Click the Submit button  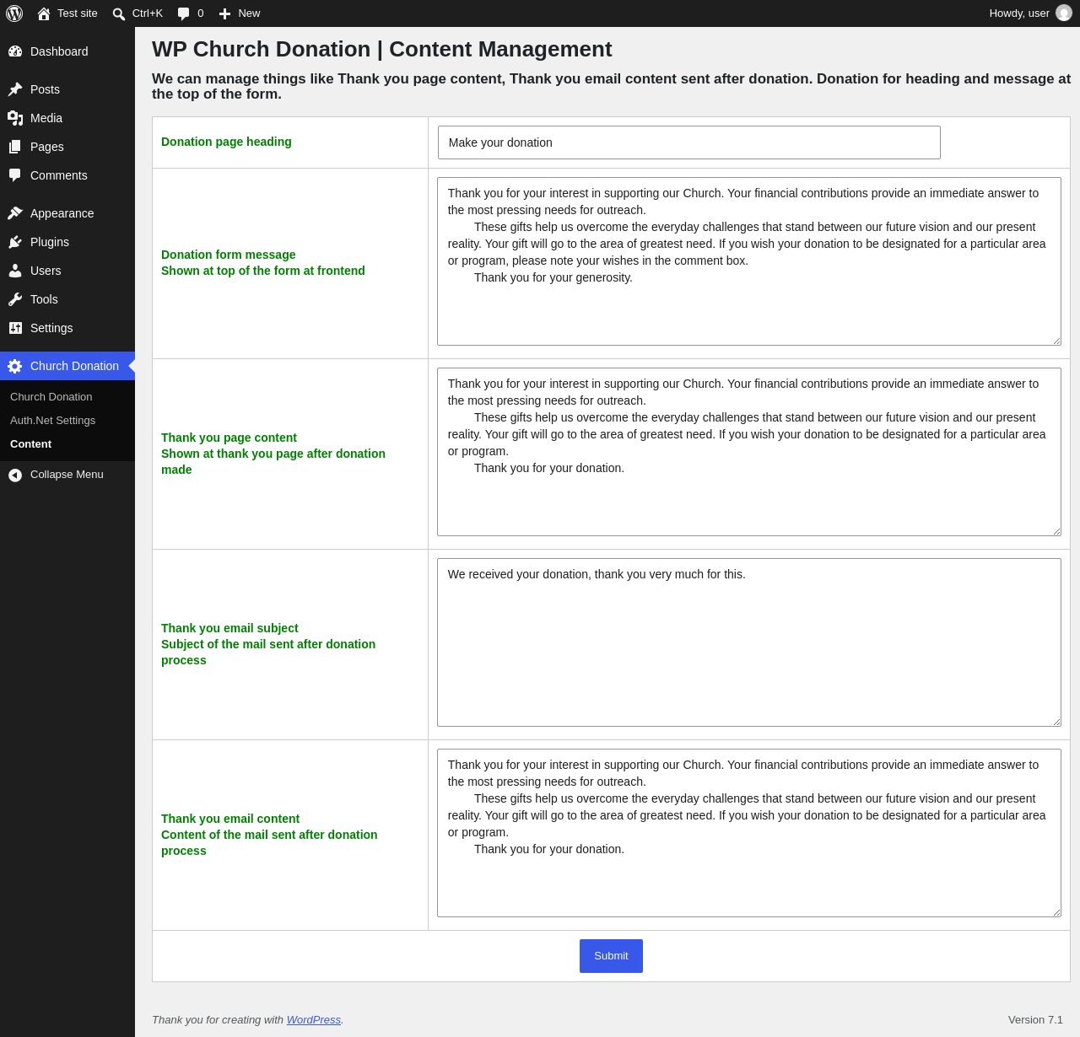(x=611, y=956)
